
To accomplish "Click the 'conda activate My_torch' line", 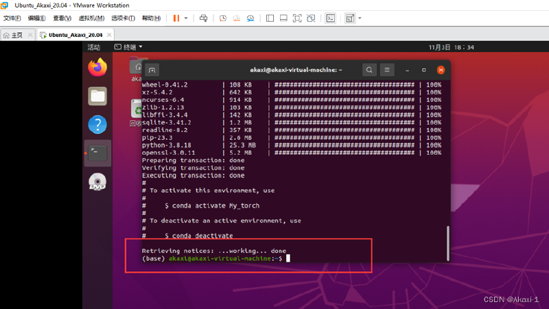I will tap(212, 206).
